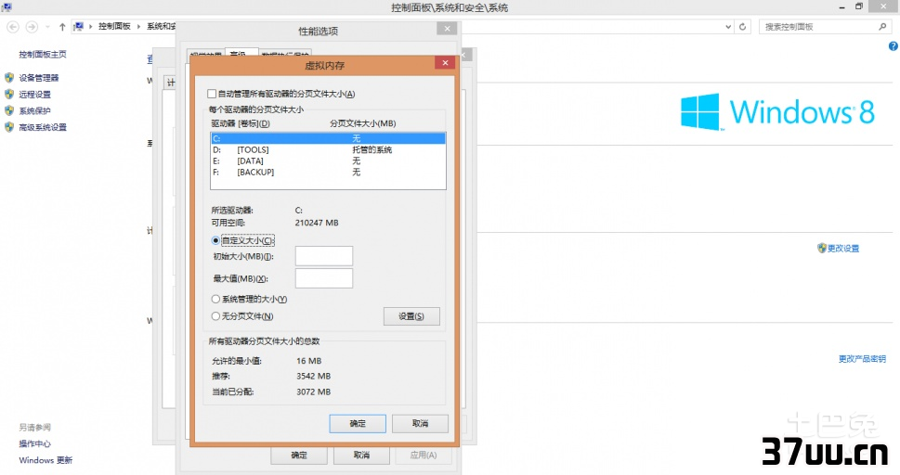Click the 分页文件大小(MB) column header
Image resolution: width=900 pixels, height=475 pixels.
[x=363, y=123]
